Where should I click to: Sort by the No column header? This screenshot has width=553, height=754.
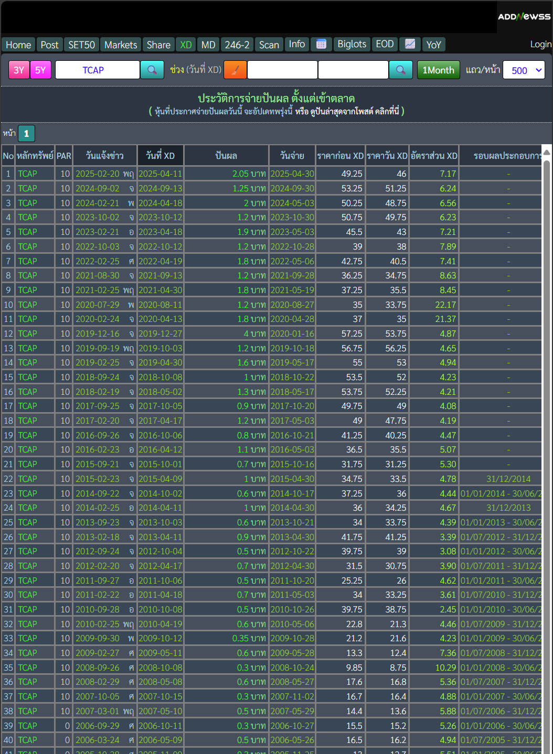[8, 155]
